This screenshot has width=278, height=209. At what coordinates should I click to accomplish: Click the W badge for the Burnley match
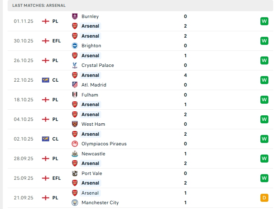pyautogui.click(x=264, y=21)
